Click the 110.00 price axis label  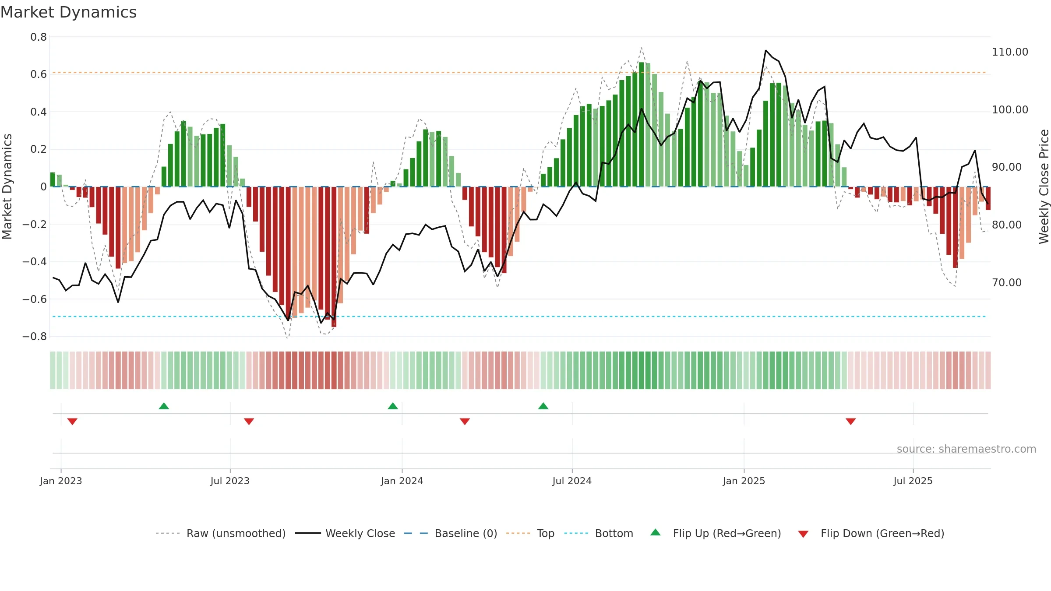pyautogui.click(x=1010, y=52)
